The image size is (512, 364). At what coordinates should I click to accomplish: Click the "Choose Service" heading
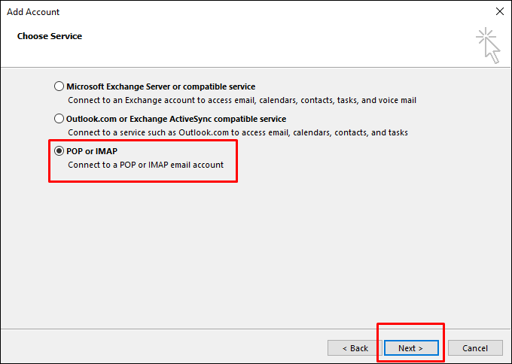(x=50, y=36)
